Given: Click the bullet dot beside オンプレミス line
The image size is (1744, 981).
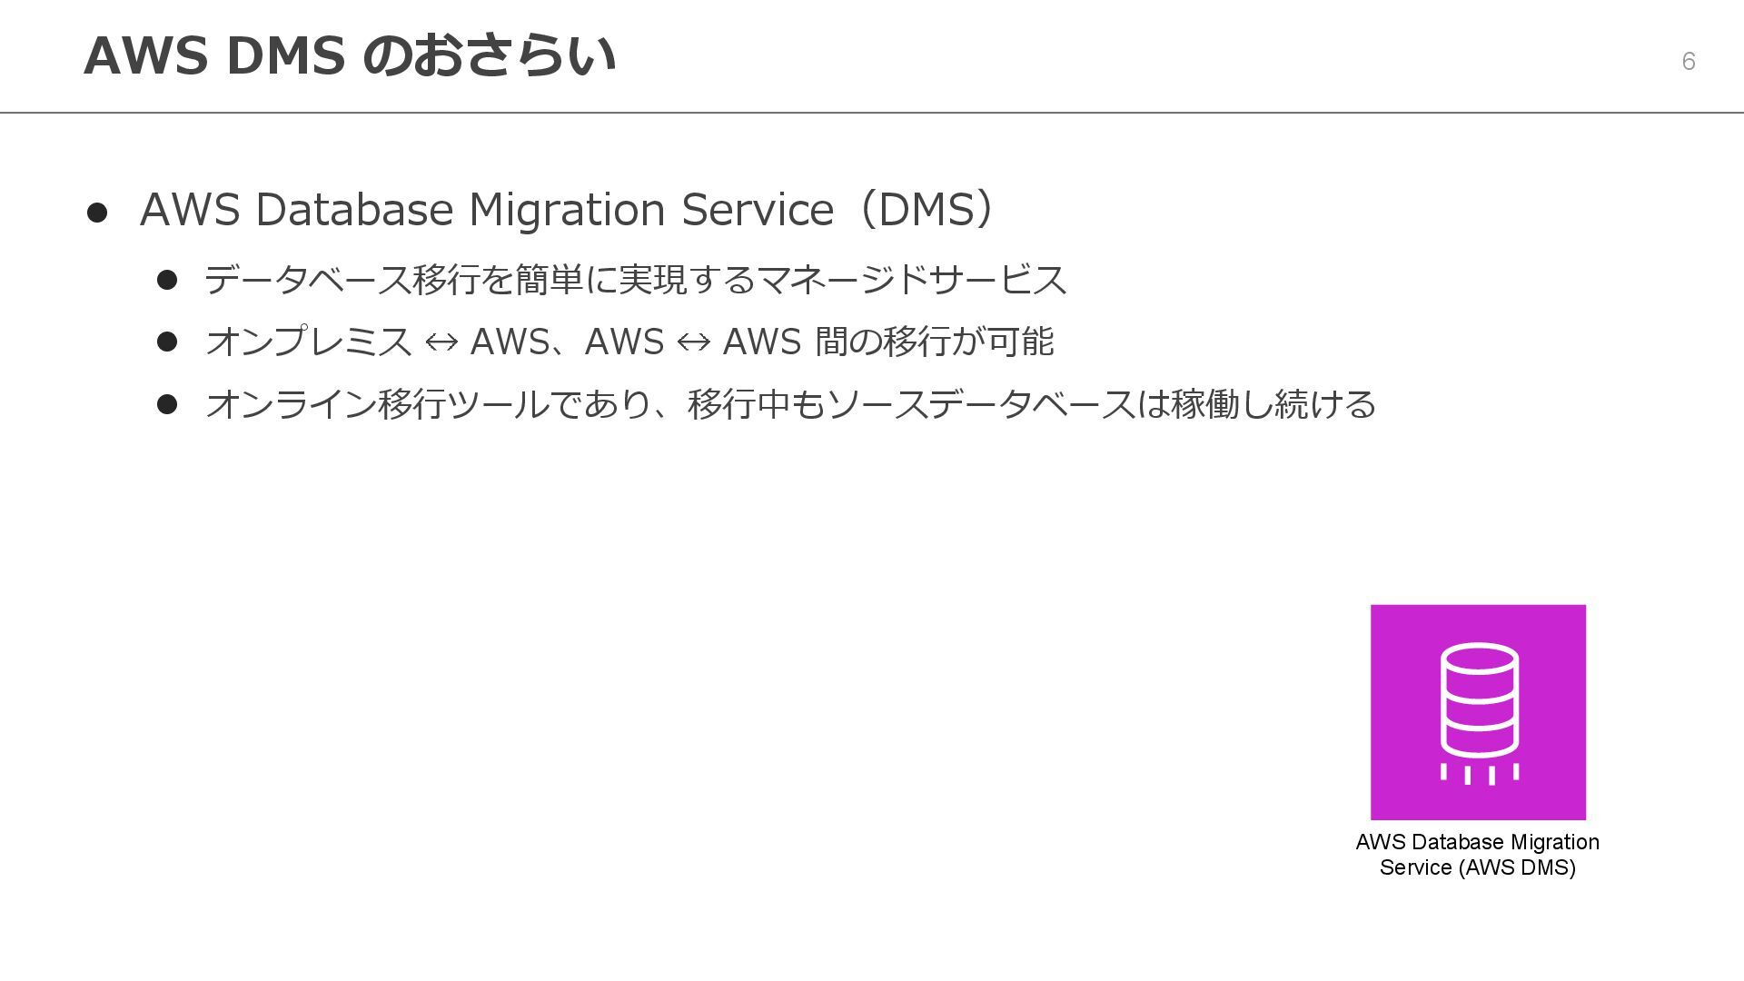Looking at the screenshot, I should pos(167,342).
